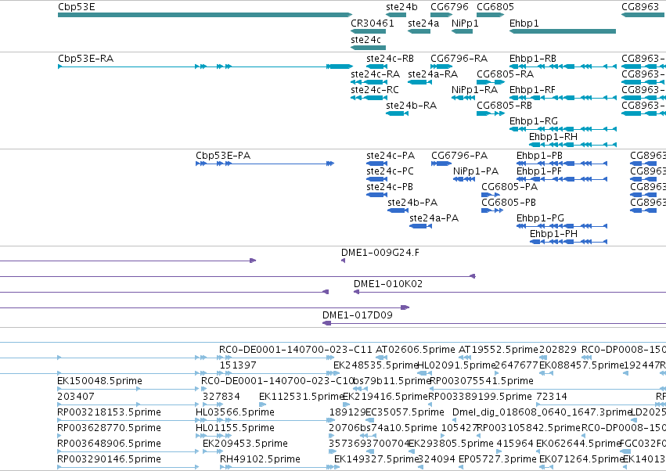Open the RH49102.5prime EST label
This screenshot has height=471, width=666.
pyautogui.click(x=260, y=459)
